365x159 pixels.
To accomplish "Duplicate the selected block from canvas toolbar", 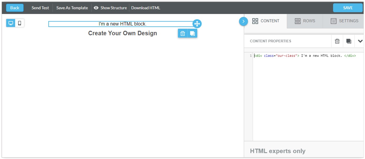I will click(192, 33).
